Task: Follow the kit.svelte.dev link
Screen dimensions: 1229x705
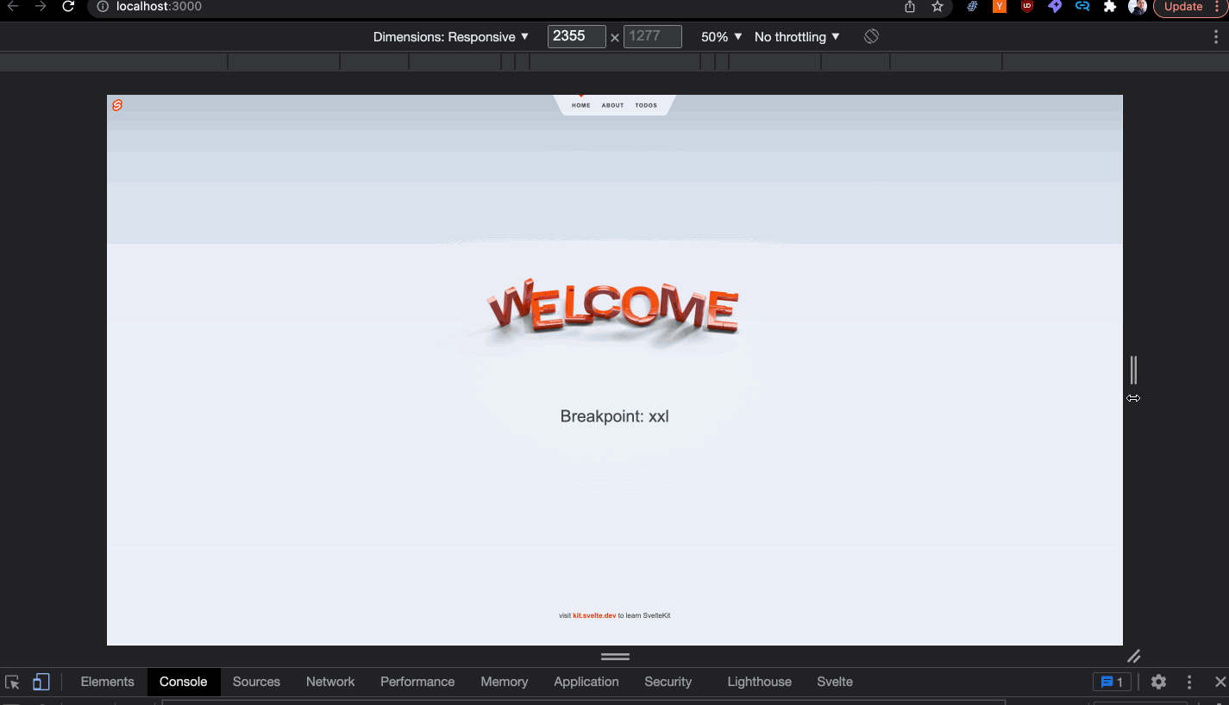Action: 594,615
